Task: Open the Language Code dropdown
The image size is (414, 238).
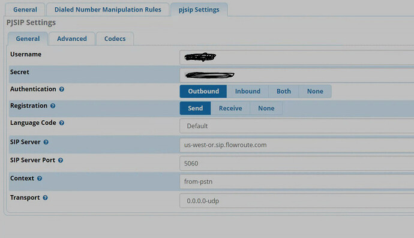Action: pos(297,126)
